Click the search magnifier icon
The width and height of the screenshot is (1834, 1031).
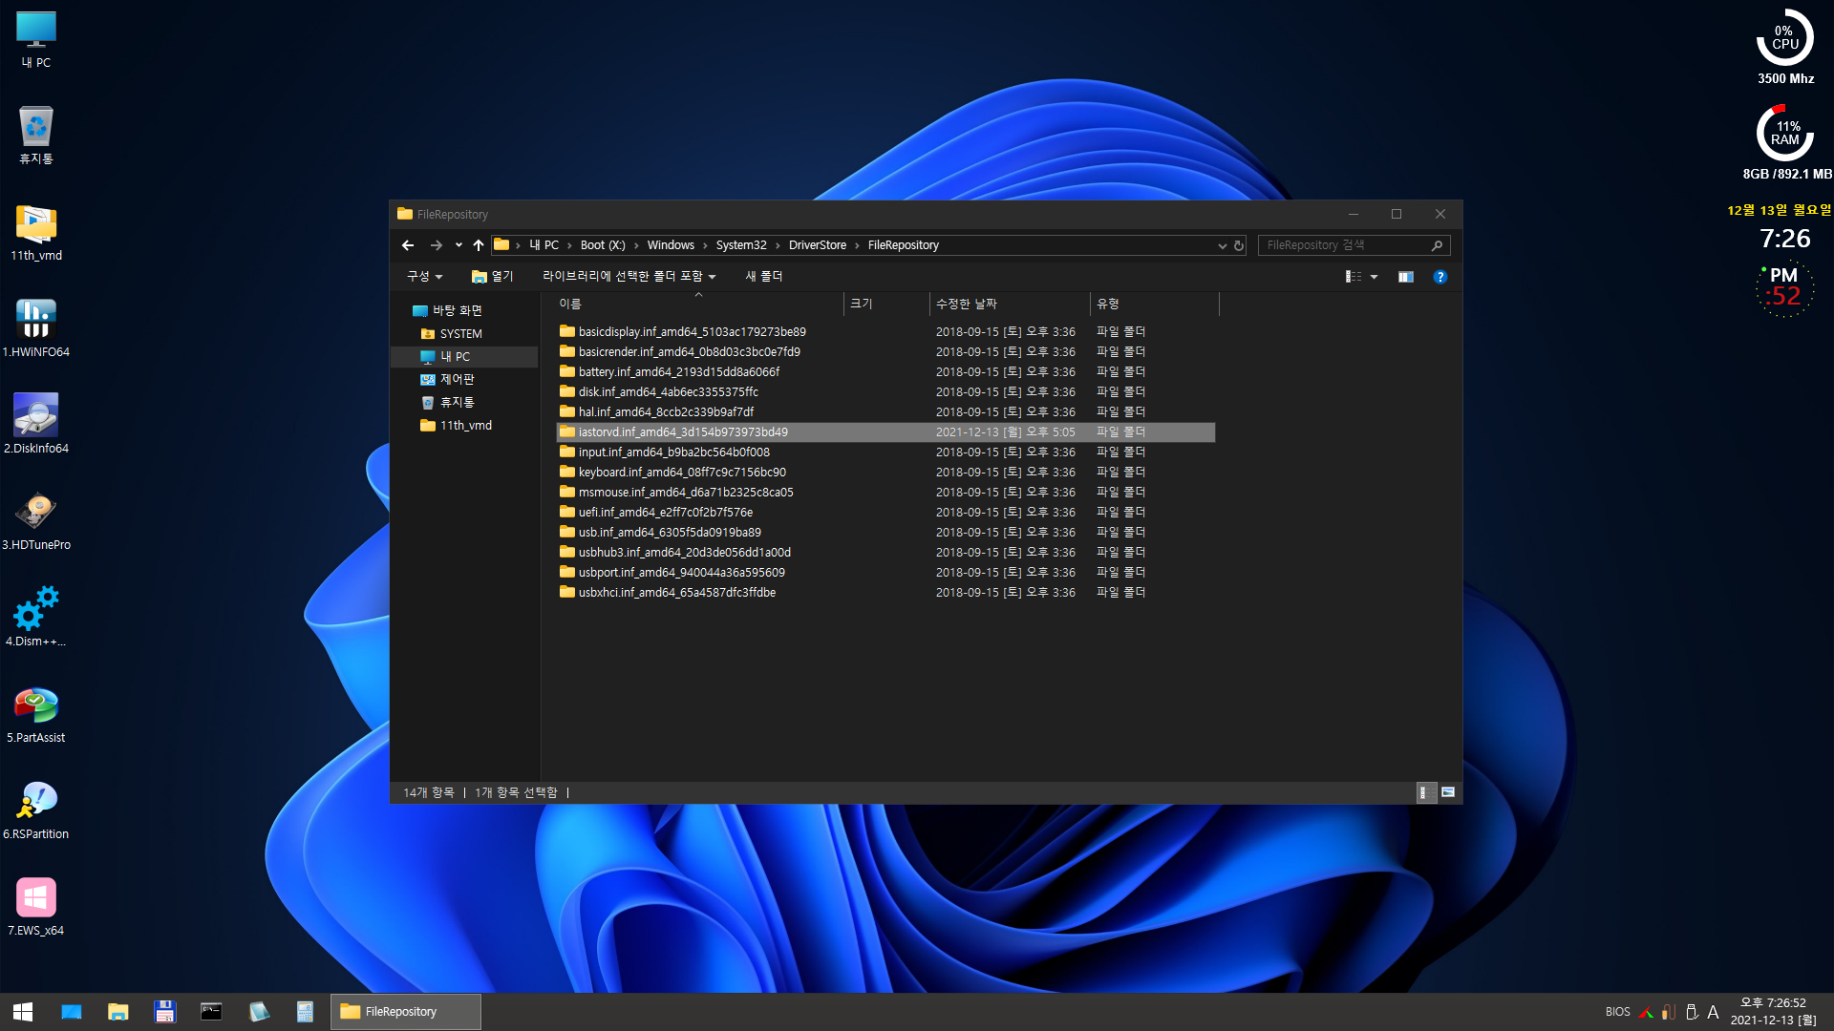tap(1437, 245)
